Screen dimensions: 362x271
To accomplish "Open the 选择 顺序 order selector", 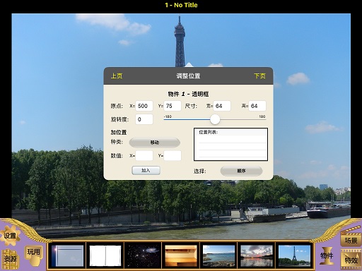I will point(241,171).
